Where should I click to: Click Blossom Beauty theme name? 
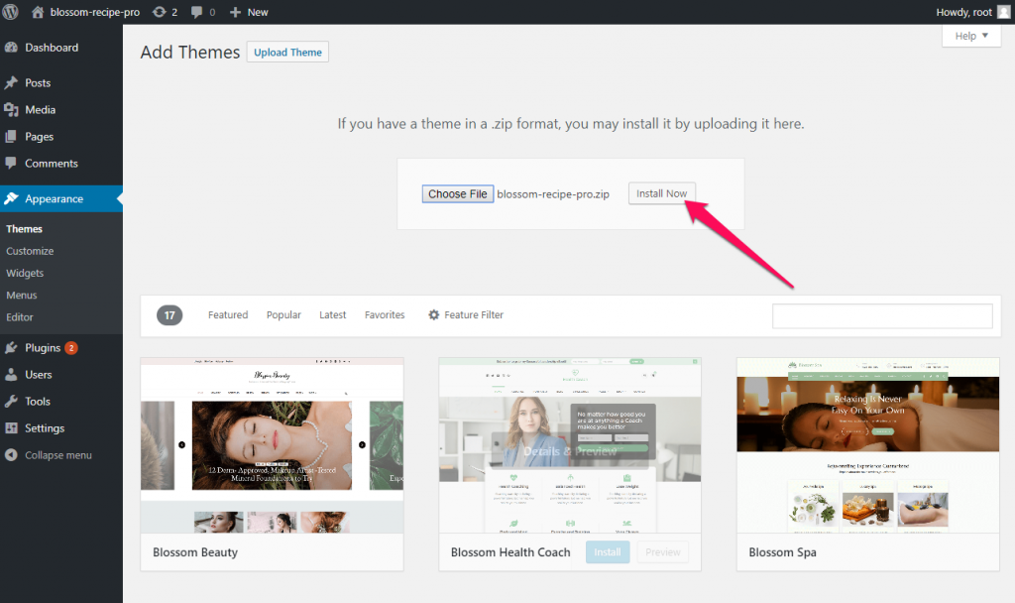point(195,552)
